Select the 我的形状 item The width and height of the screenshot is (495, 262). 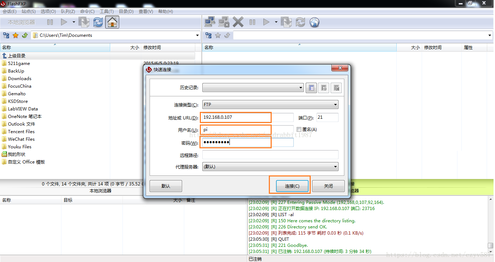pos(17,154)
